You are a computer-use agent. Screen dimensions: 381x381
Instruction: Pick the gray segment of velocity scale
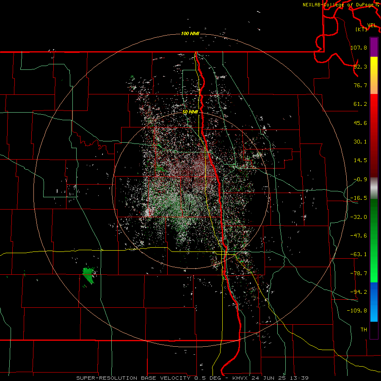(374, 188)
